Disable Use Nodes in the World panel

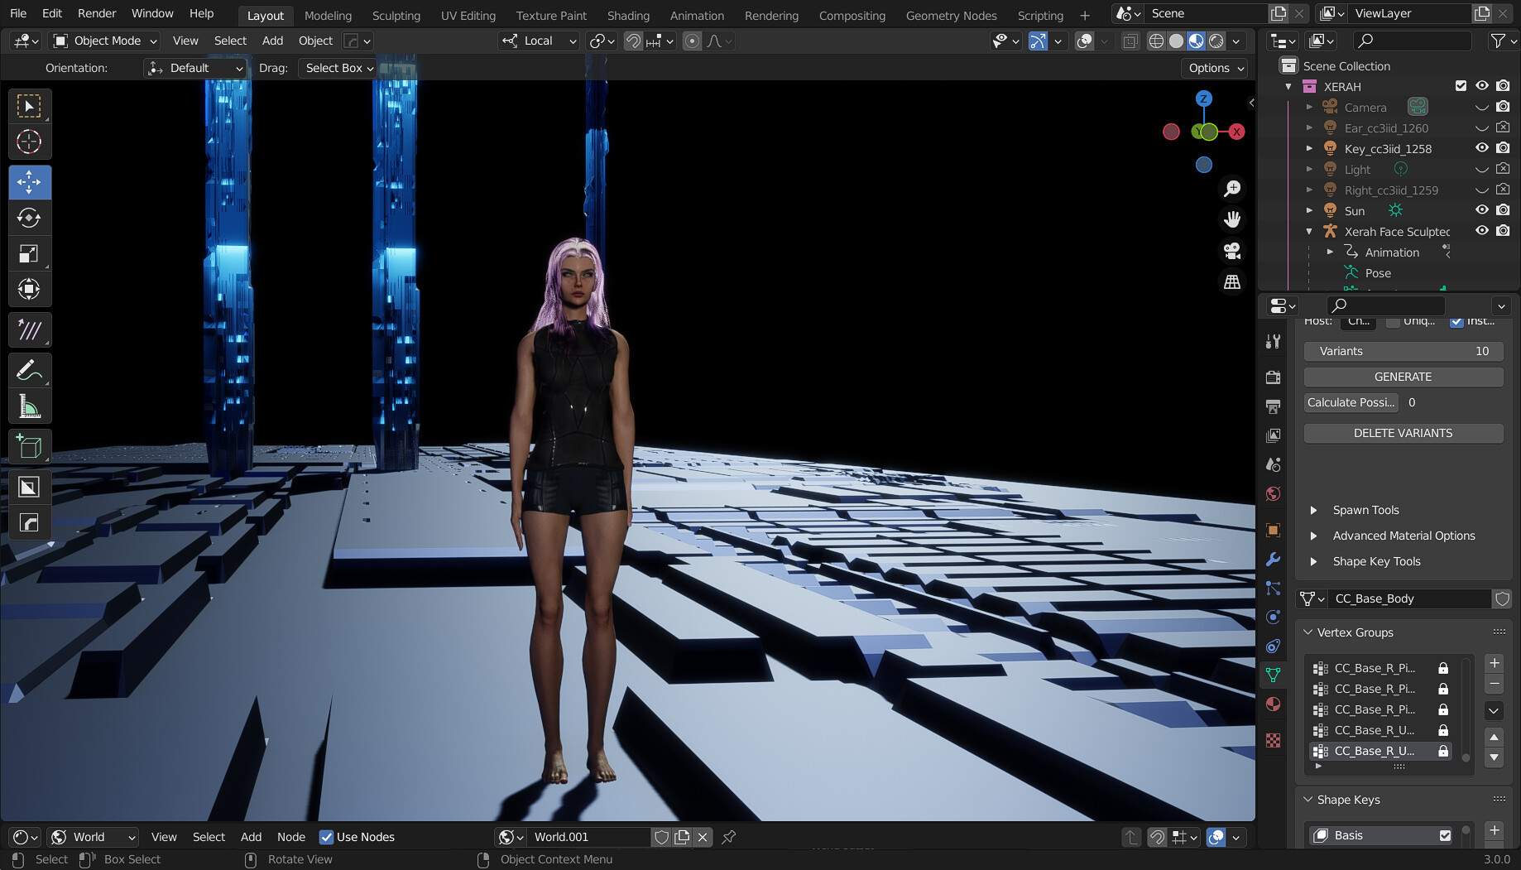tap(328, 837)
